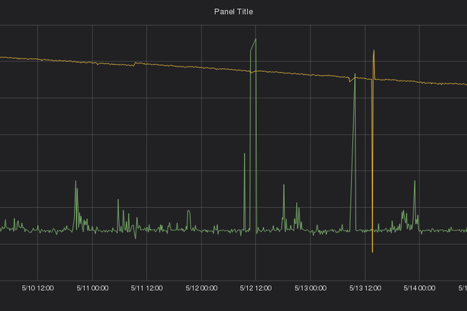Image resolution: width=467 pixels, height=311 pixels.
Task: Click the 5/13 00:00 time axis label
Action: [x=310, y=288]
